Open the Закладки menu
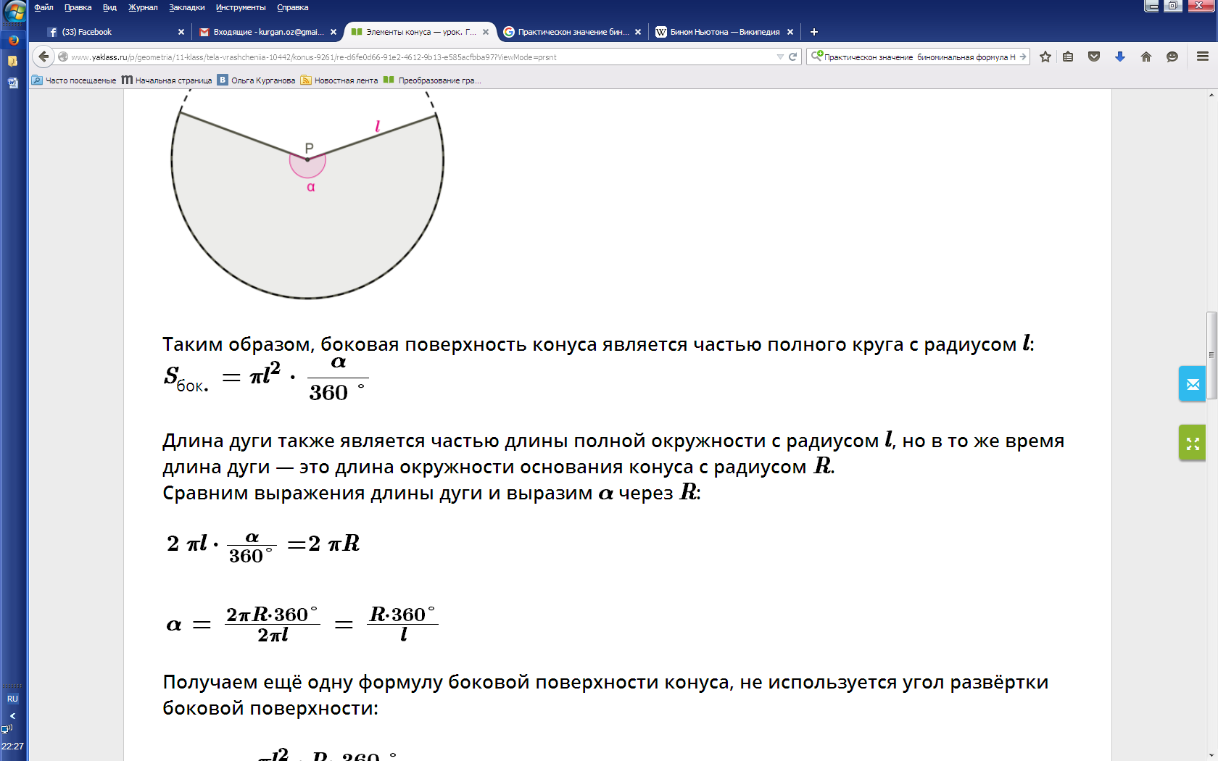 [x=186, y=7]
